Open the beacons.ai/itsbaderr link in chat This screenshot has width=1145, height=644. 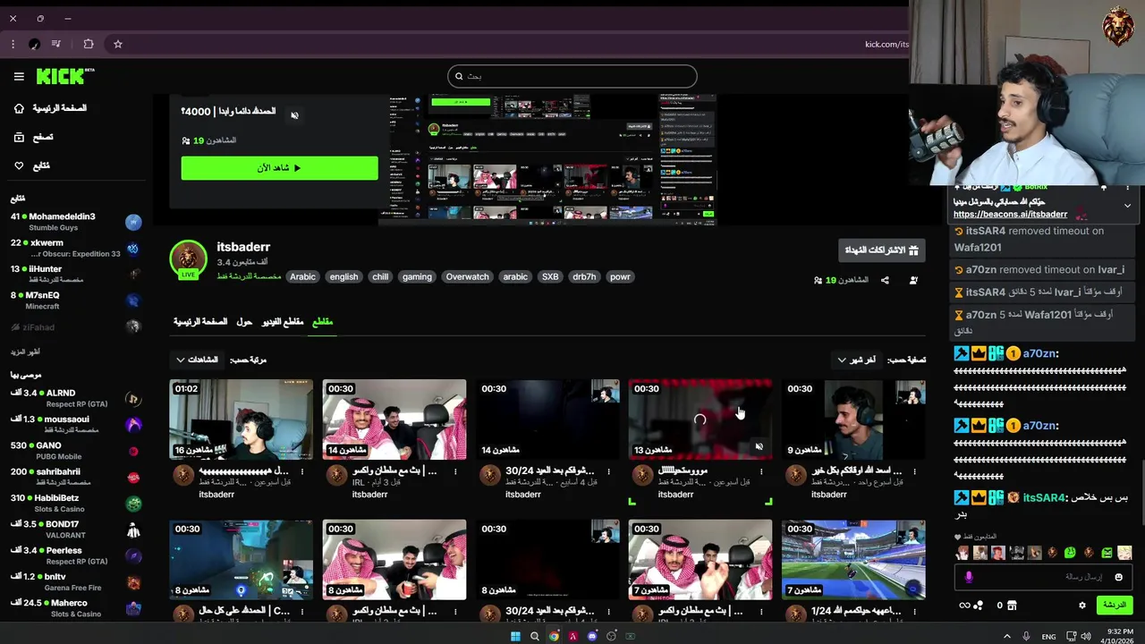click(x=1010, y=215)
